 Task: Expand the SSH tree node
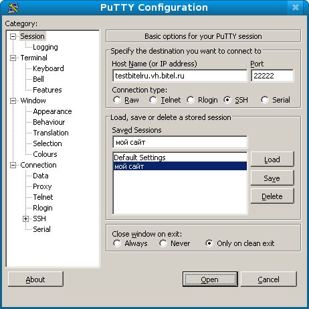tap(25, 219)
